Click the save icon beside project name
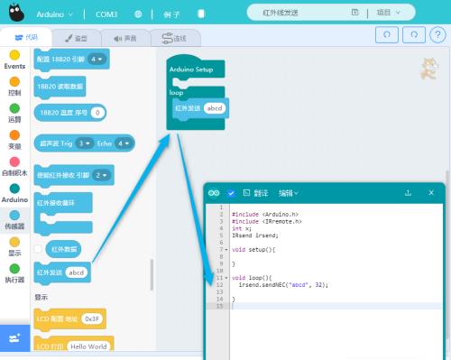Image resolution: width=451 pixels, height=360 pixels. click(x=354, y=12)
